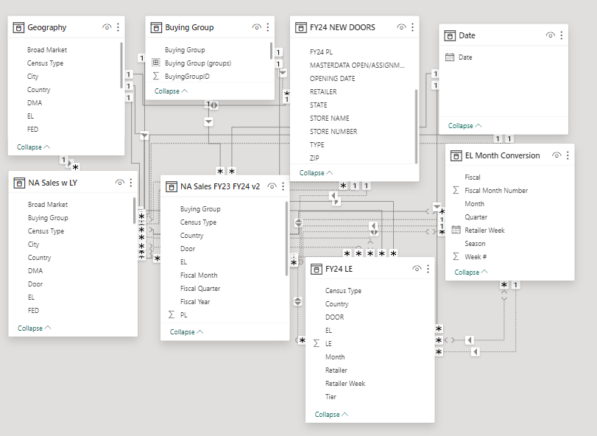Open more options menu for FY24 LE
Viewport: 597px width, 436px height.
click(x=428, y=269)
